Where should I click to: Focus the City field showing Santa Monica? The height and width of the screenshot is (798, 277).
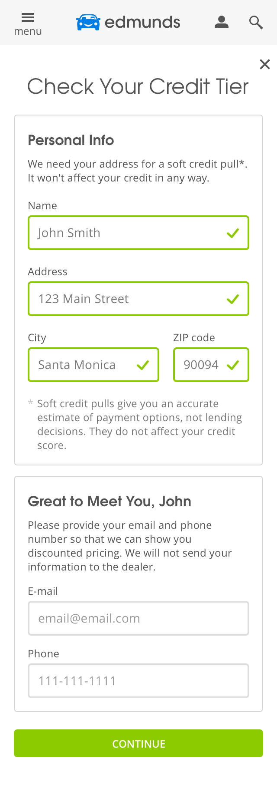click(x=82, y=365)
